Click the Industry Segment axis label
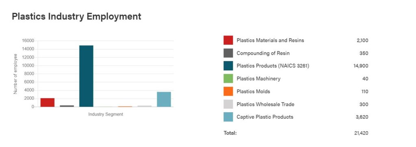The image size is (416, 147). (x=106, y=115)
